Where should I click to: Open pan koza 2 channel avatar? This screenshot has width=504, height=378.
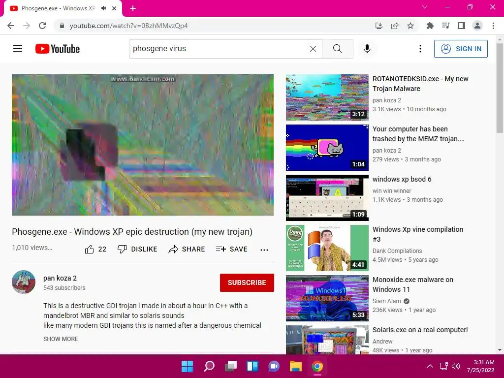point(24,282)
